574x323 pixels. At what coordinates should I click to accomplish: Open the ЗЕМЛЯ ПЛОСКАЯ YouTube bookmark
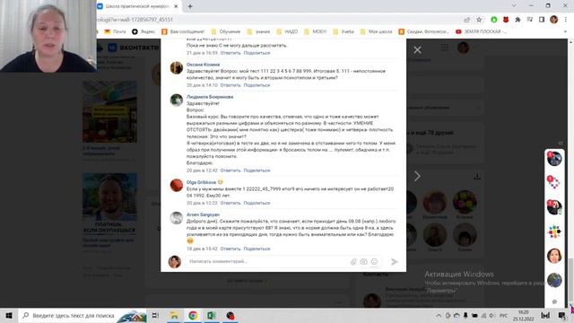pos(482,32)
